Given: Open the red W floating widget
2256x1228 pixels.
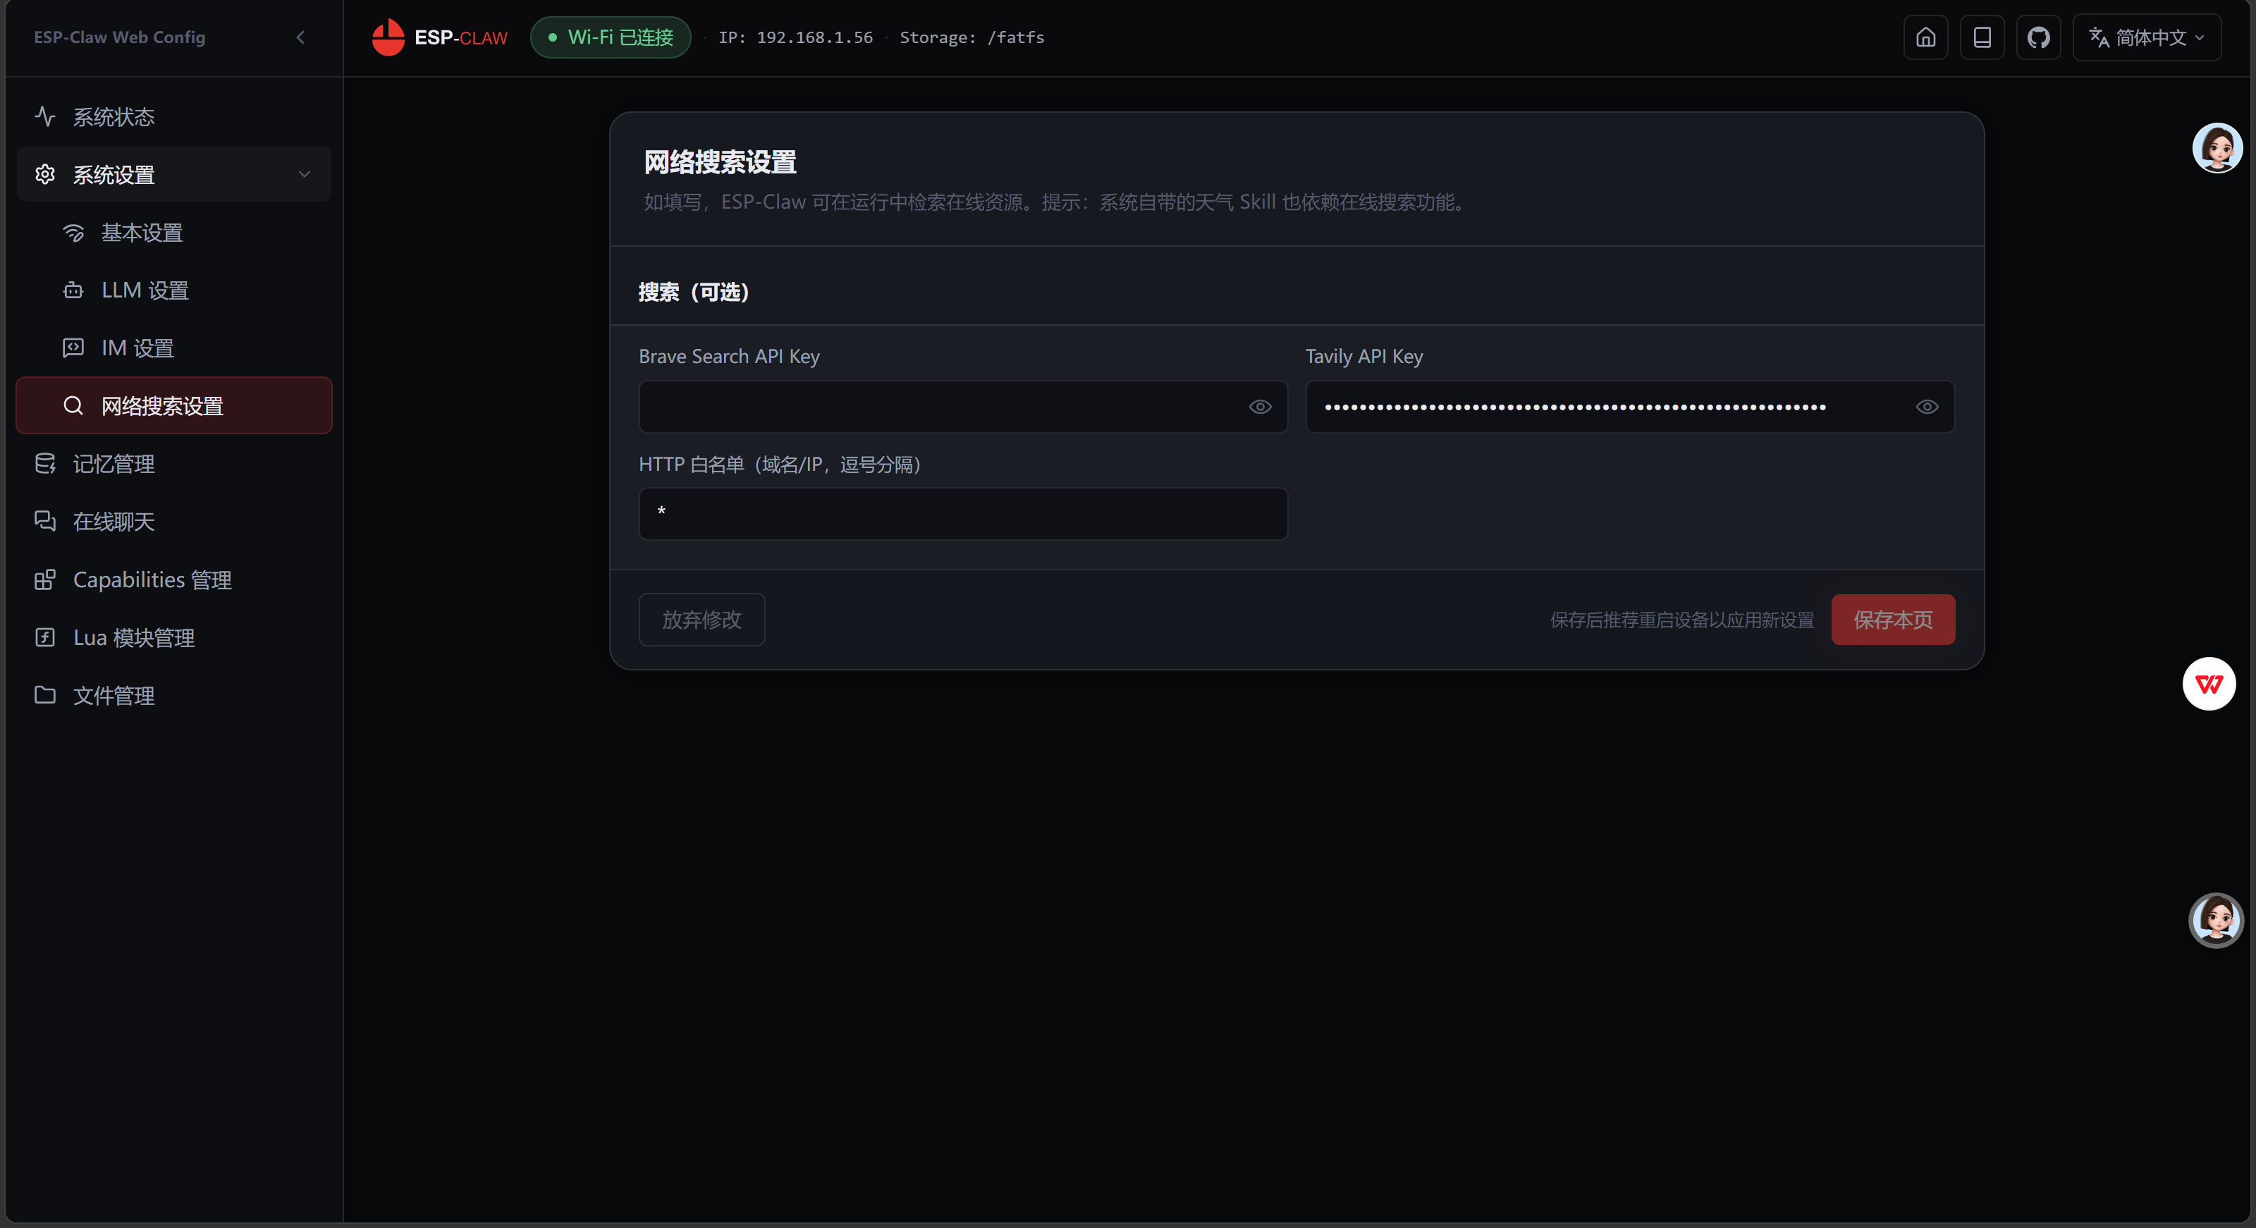Looking at the screenshot, I should pos(2209,684).
